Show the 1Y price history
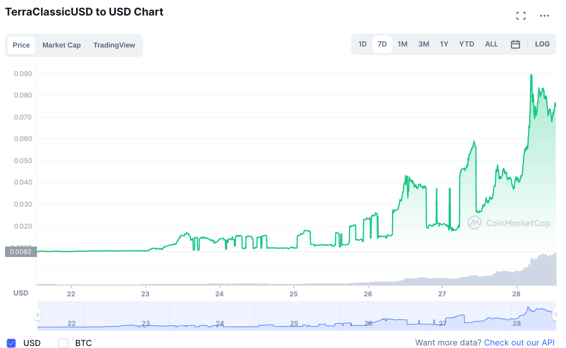 444,44
